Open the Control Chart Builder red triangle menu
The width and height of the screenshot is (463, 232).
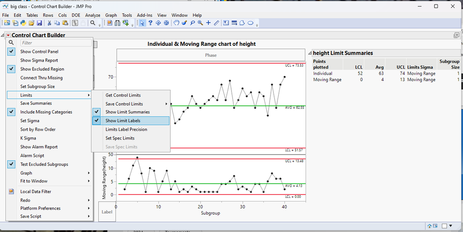coord(8,35)
